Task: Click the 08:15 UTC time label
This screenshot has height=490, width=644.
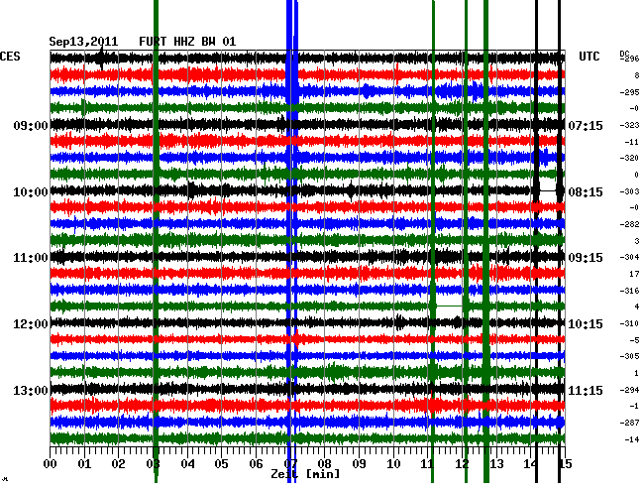Action: click(x=586, y=192)
